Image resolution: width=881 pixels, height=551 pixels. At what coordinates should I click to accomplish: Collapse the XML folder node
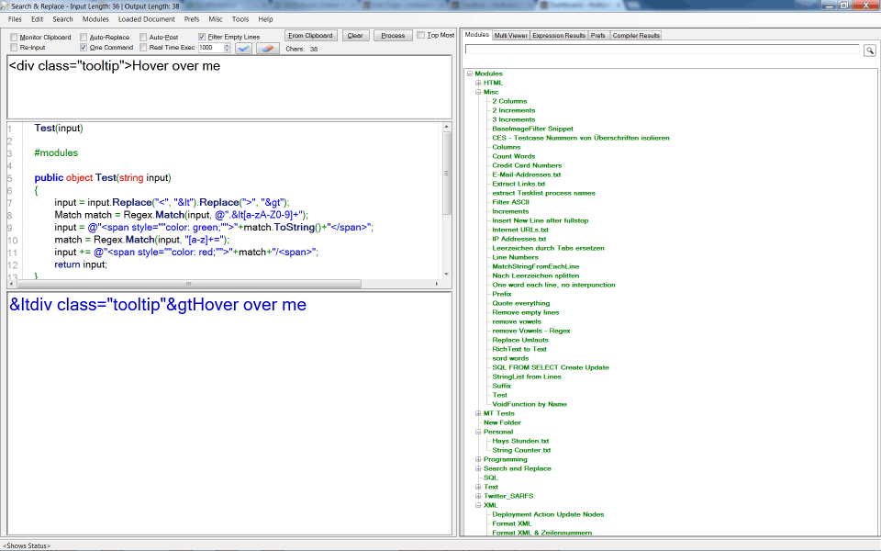point(478,505)
